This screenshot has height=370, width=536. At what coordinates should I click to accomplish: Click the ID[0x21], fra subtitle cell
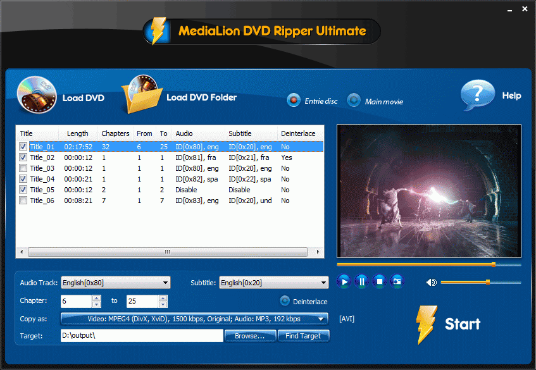point(249,157)
